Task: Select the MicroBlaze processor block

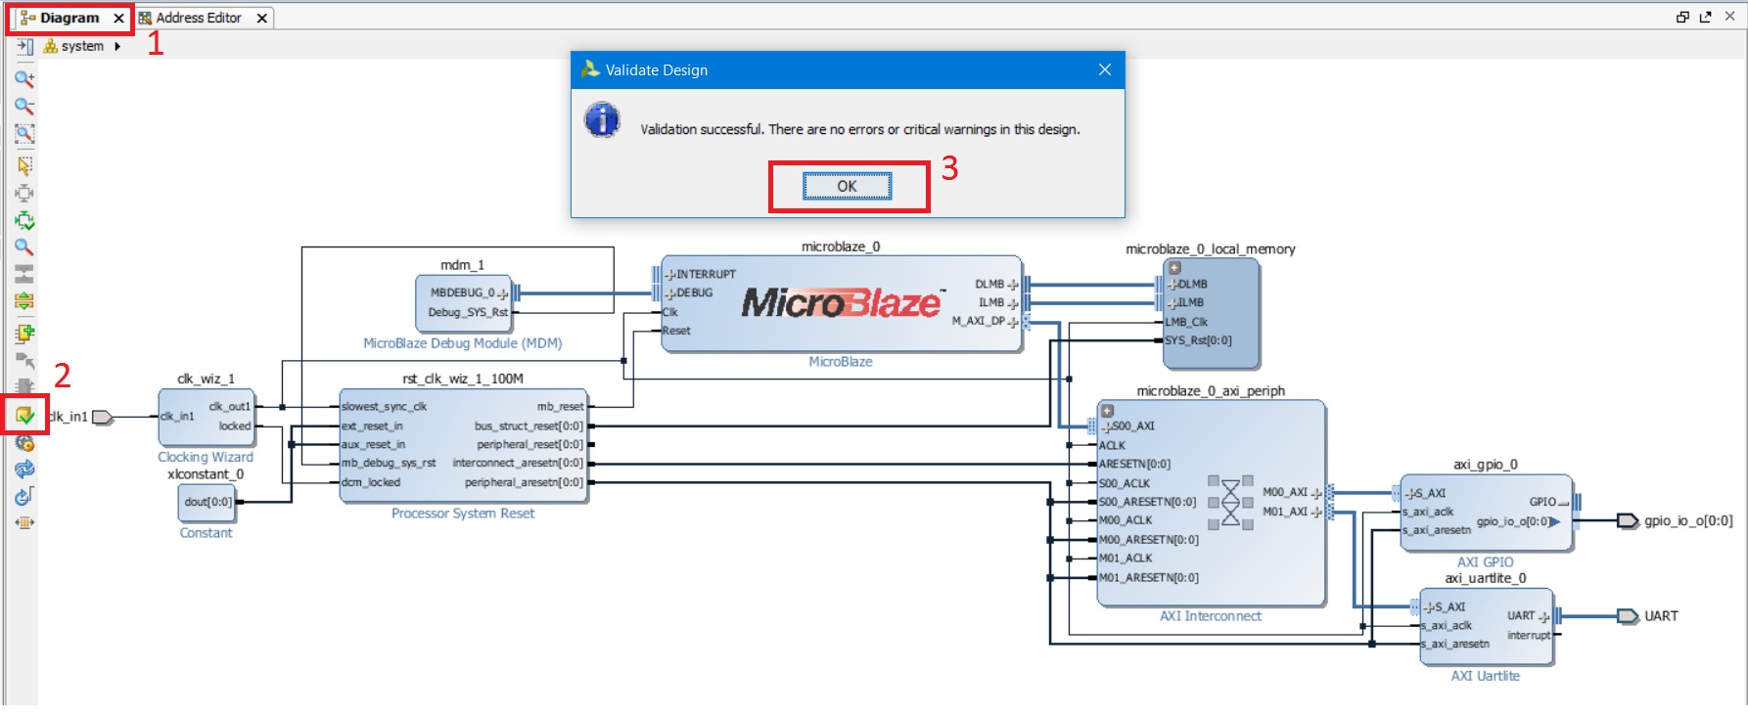Action: (x=842, y=303)
